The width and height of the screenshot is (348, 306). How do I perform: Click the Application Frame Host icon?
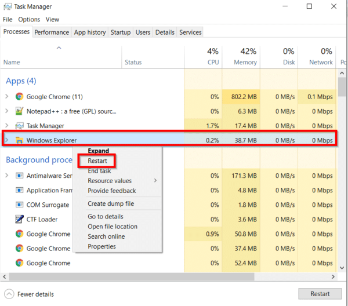click(x=19, y=190)
